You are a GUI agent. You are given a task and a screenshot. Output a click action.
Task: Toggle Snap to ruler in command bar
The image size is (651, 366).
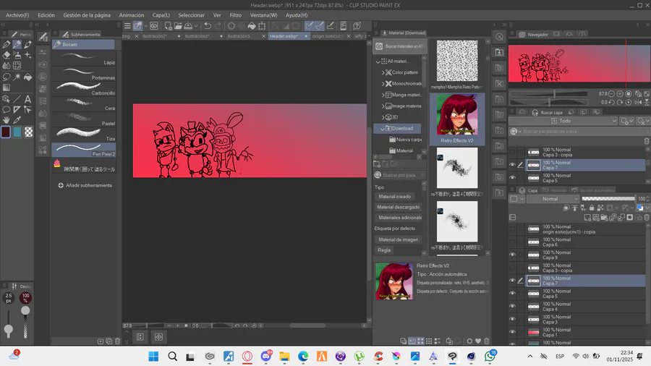[x=309, y=26]
